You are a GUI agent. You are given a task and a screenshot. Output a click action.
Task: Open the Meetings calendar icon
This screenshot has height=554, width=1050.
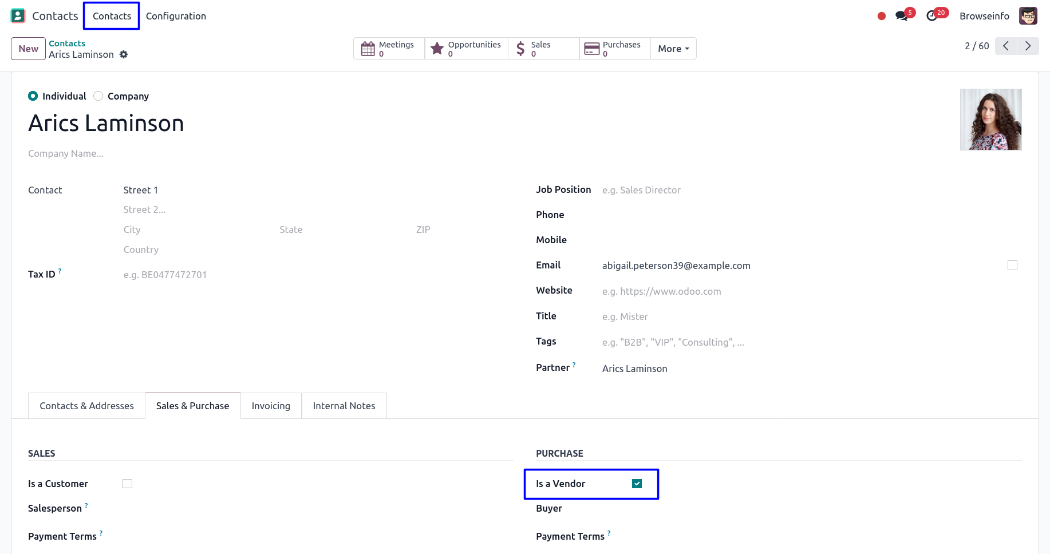pyautogui.click(x=368, y=49)
